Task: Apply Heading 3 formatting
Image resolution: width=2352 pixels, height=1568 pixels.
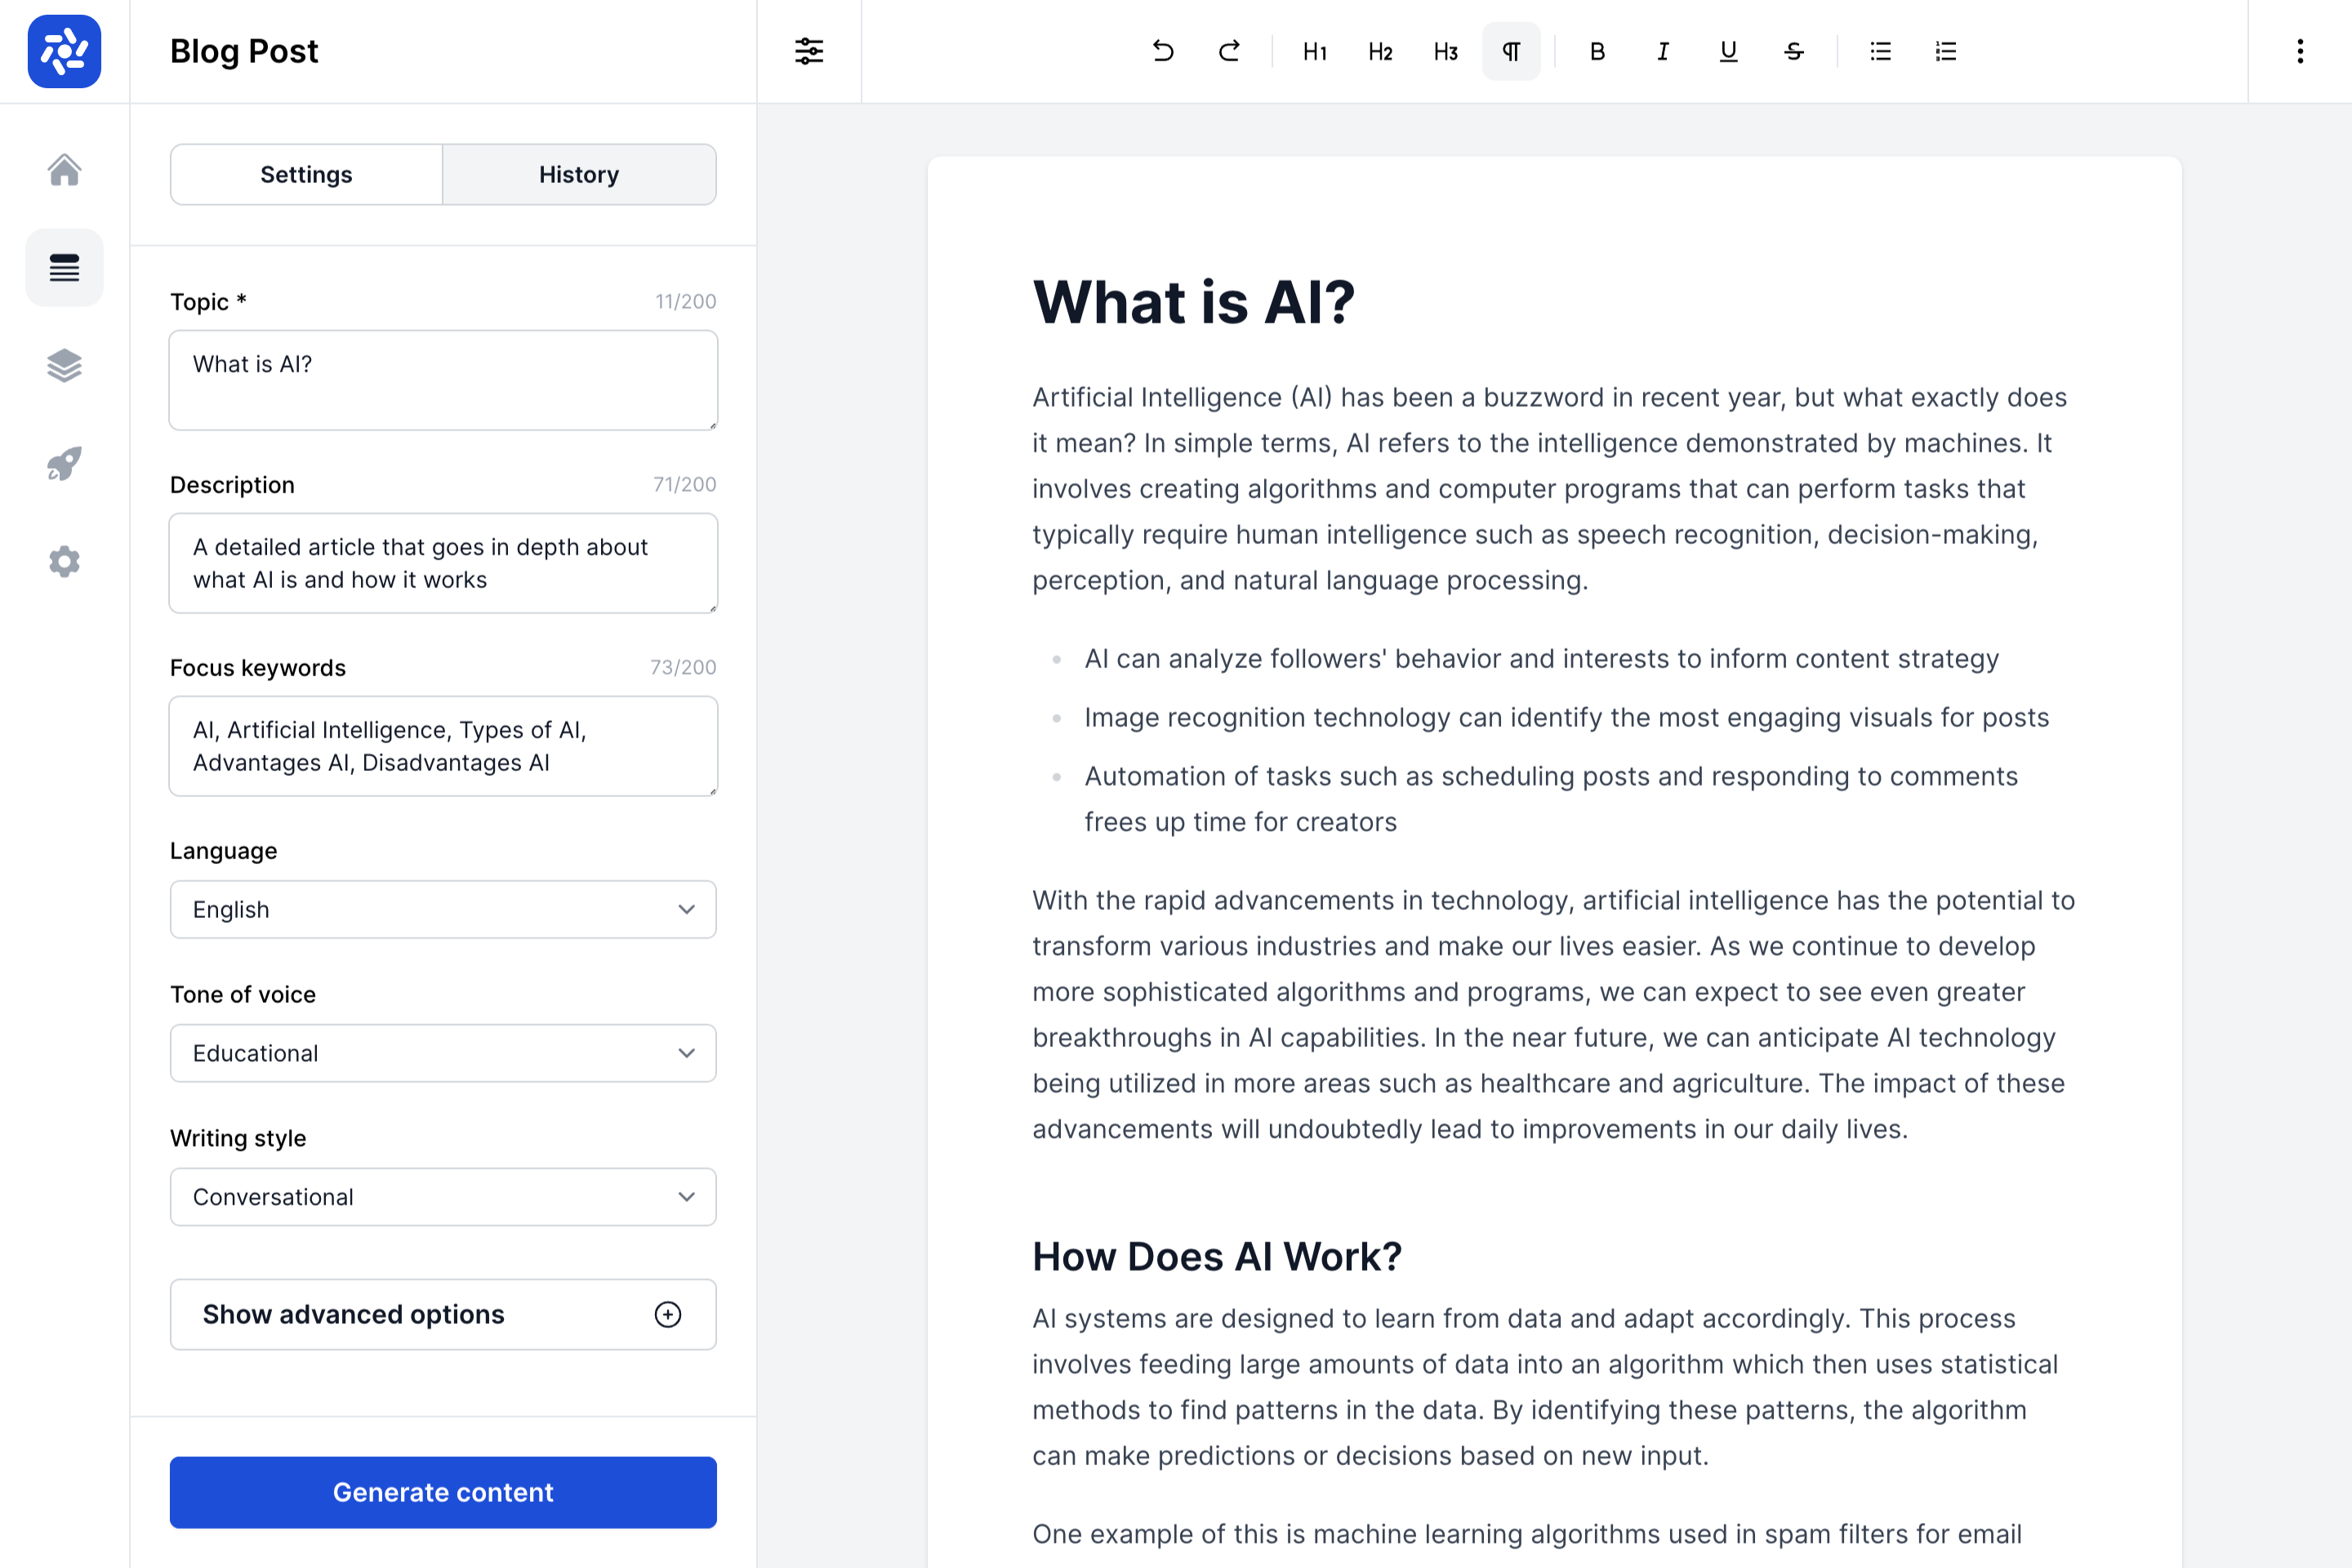Action: 1445,51
